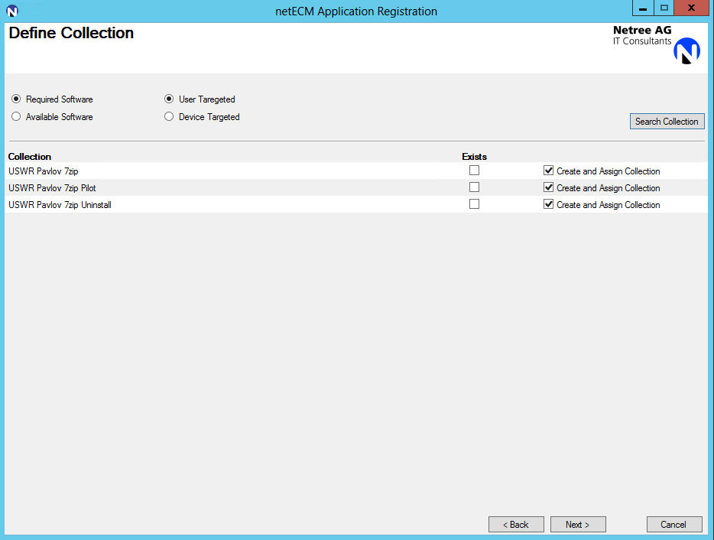Viewport: 714px width, 540px height.
Task: Highlight the USWR Pavlov 7zip Uninstall row
Action: tap(60, 205)
